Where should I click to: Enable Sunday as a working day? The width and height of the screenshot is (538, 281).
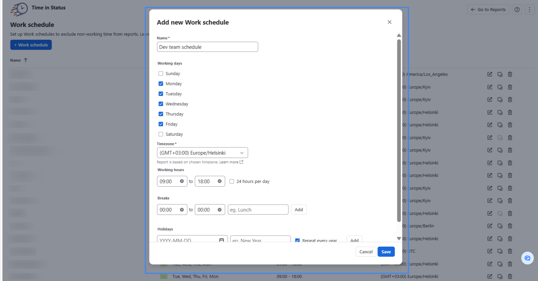[161, 73]
